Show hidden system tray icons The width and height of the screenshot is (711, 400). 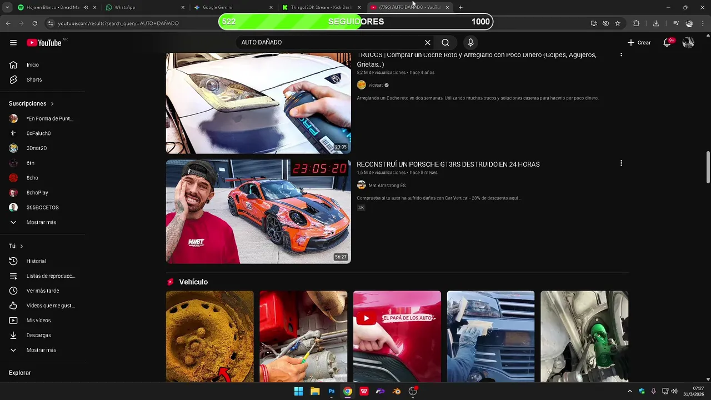630,391
